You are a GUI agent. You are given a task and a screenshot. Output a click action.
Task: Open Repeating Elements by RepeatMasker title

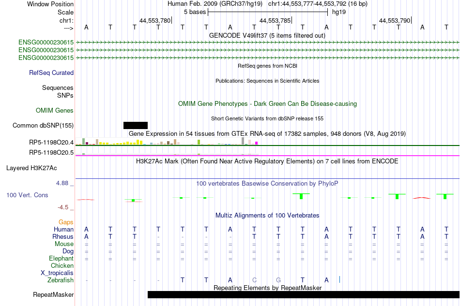pos(267,288)
